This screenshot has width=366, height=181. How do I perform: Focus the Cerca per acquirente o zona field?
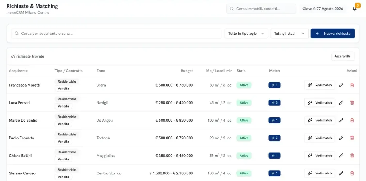pos(116,34)
